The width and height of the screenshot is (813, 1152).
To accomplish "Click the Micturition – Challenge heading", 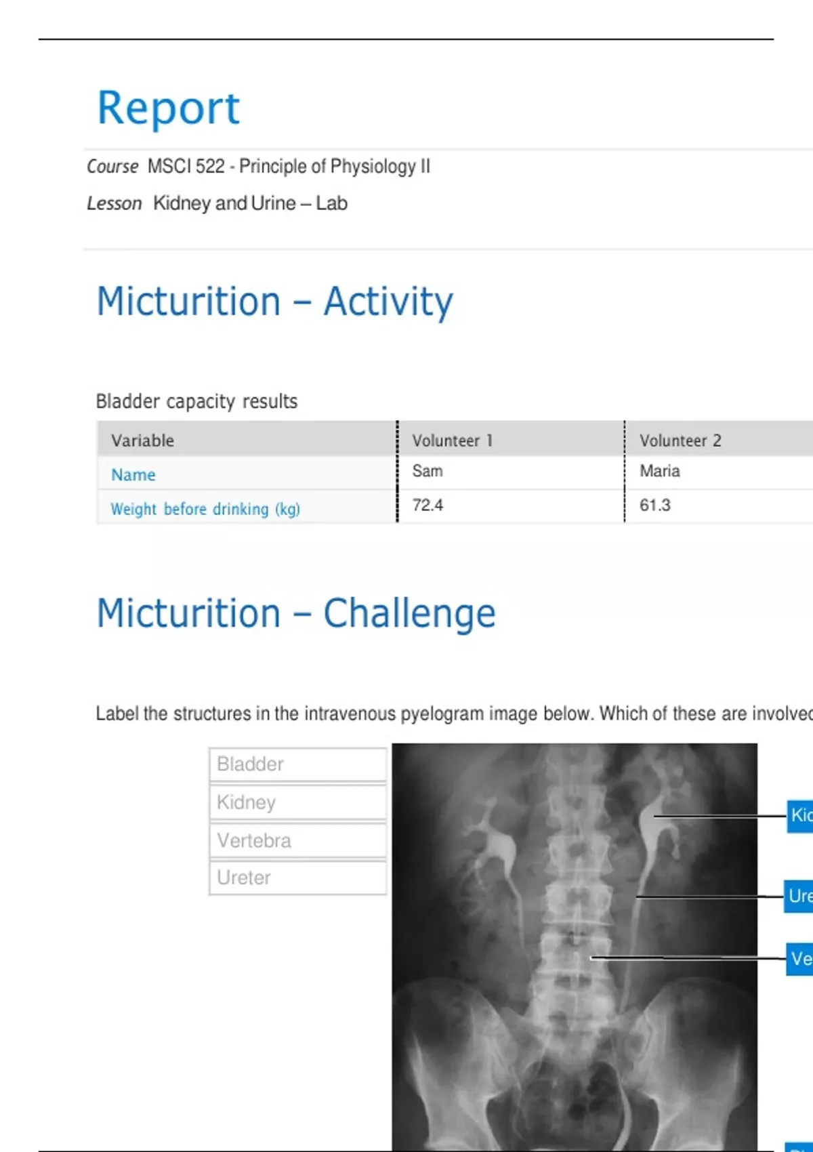I will coord(296,613).
